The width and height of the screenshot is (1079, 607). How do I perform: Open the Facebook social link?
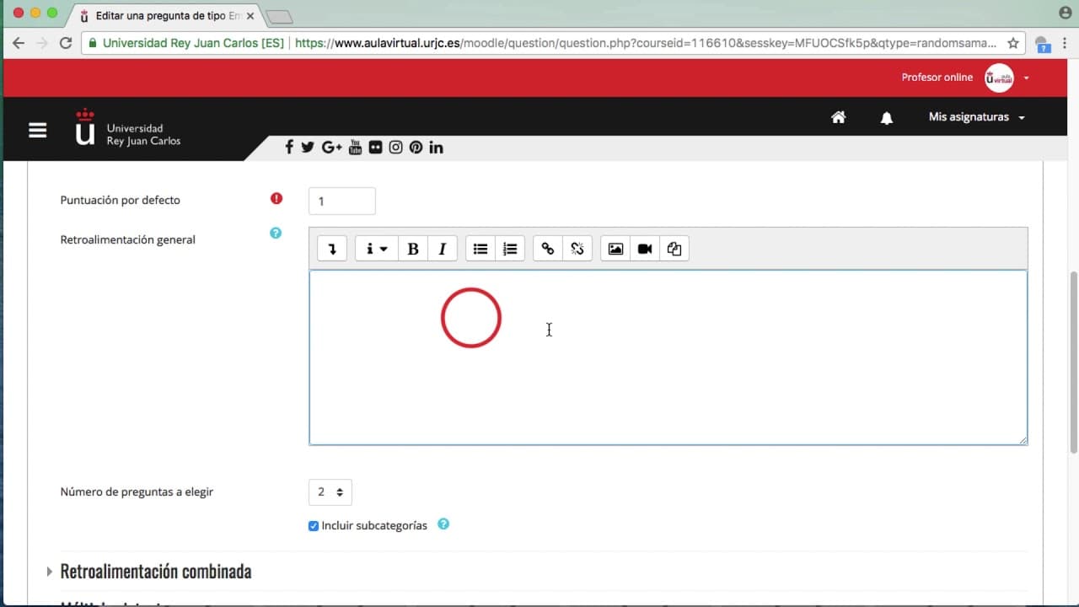click(289, 147)
